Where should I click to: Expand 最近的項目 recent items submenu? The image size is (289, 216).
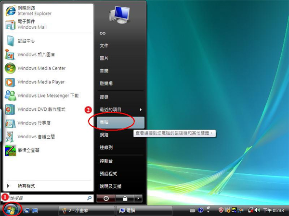120,109
